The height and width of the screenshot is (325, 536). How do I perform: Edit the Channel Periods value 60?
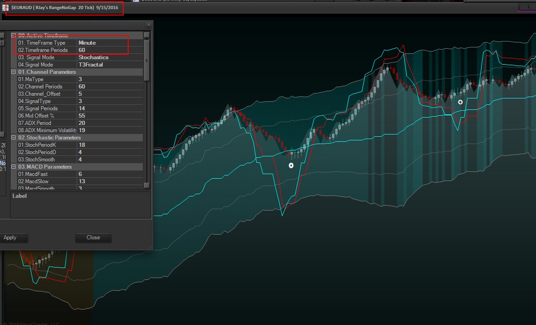110,87
